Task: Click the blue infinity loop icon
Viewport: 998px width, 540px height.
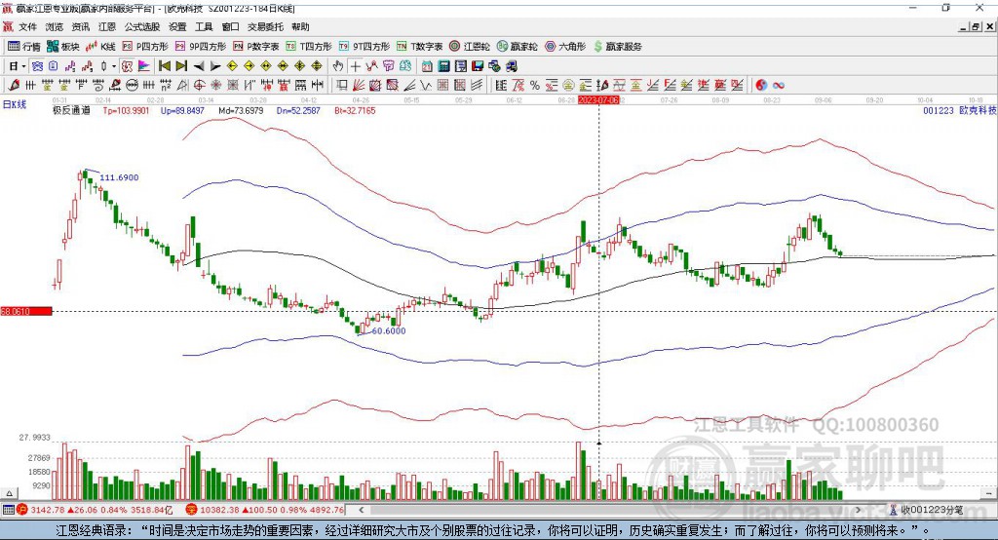Action: pyautogui.click(x=779, y=85)
